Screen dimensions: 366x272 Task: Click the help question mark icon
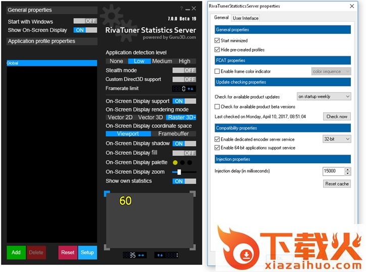click(x=181, y=9)
